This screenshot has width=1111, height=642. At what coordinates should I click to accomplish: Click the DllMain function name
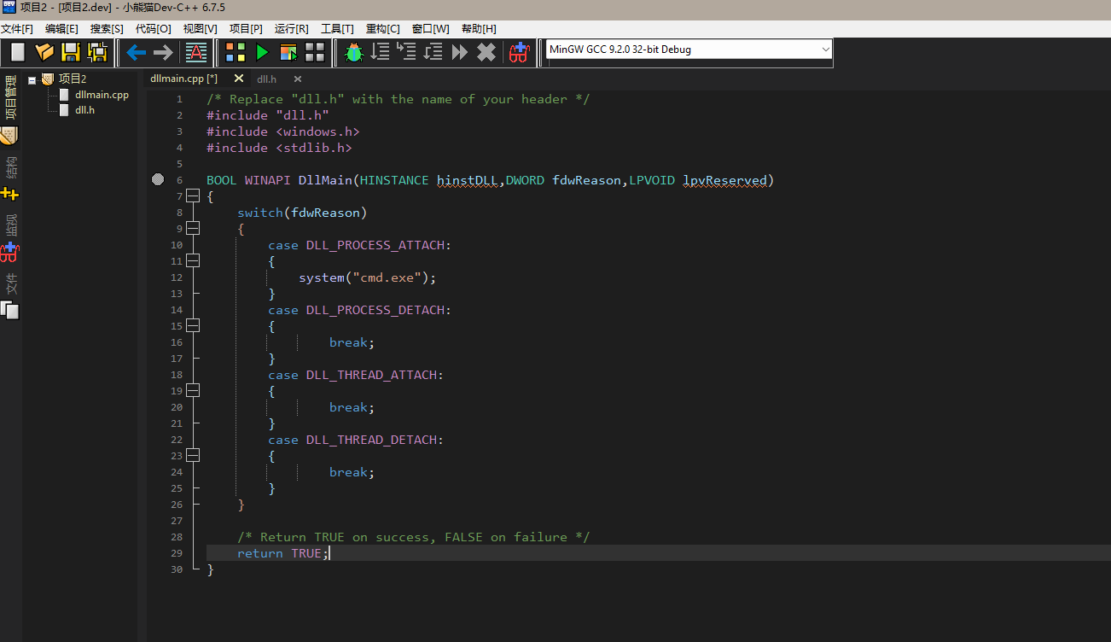325,180
